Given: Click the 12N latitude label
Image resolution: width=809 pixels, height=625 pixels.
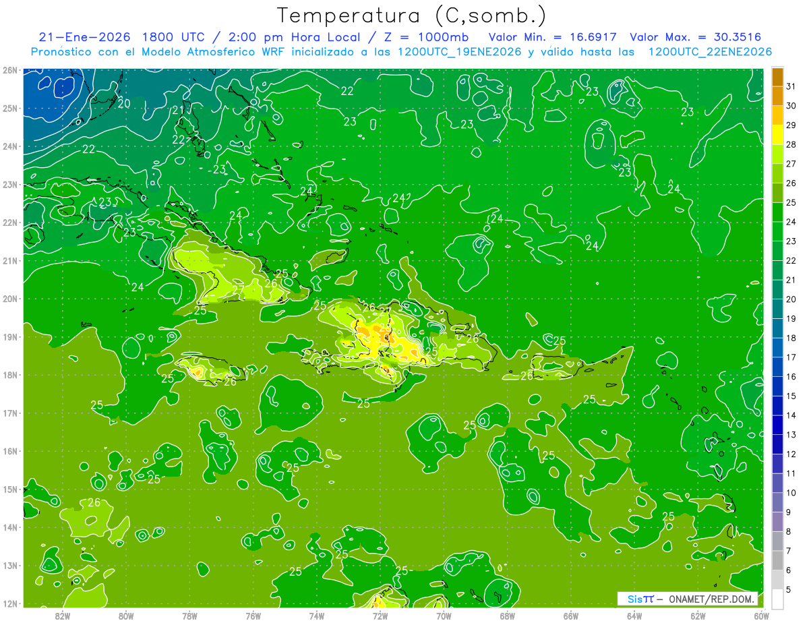Looking at the screenshot, I should 9,603.
